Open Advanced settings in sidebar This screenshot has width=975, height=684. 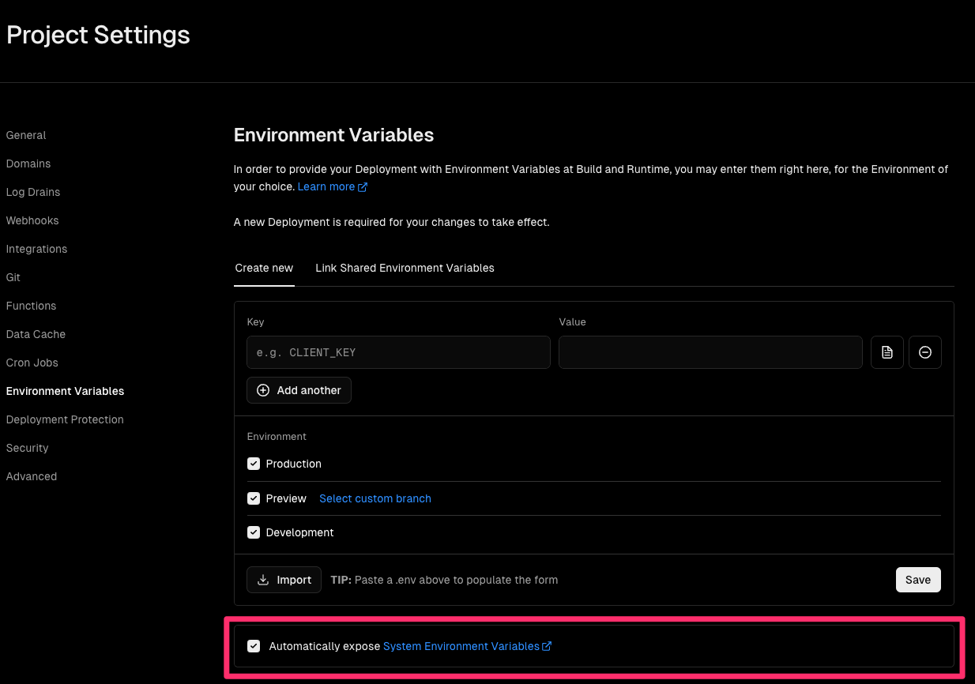32,476
